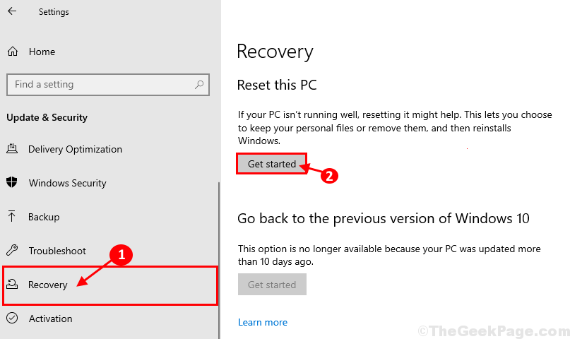Click the Troubleshoot wrench icon
This screenshot has height=339, width=570.
tap(12, 250)
